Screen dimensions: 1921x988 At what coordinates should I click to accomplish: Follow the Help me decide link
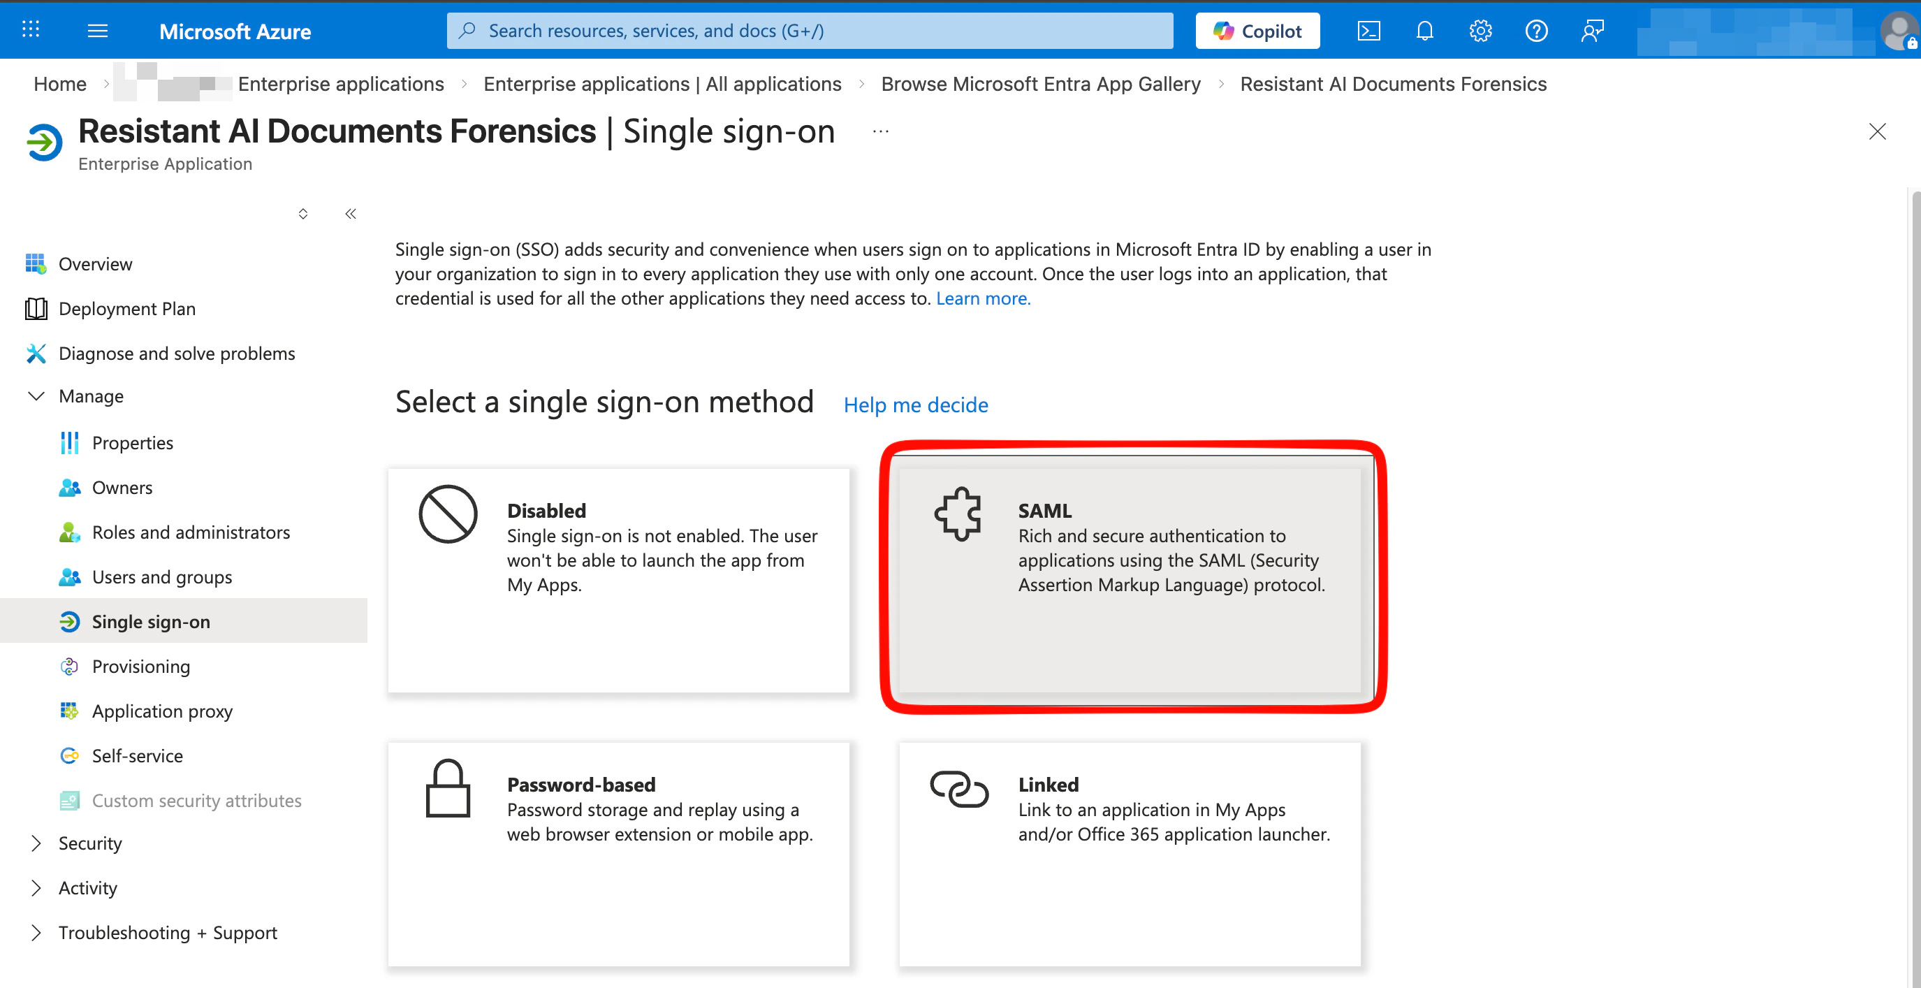tap(916, 405)
